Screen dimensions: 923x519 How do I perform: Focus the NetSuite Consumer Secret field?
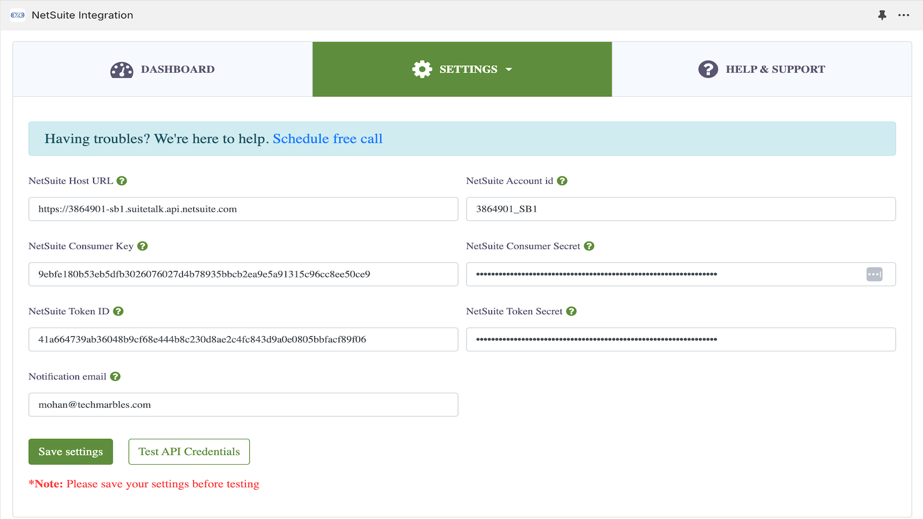click(x=681, y=274)
